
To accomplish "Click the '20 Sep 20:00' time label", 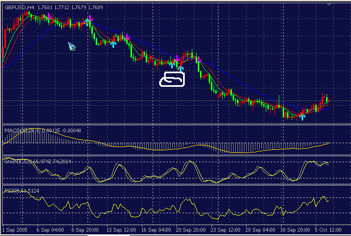I will pos(191,229).
